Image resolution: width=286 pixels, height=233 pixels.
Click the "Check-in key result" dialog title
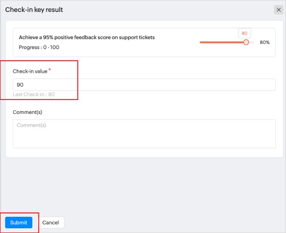[34, 10]
